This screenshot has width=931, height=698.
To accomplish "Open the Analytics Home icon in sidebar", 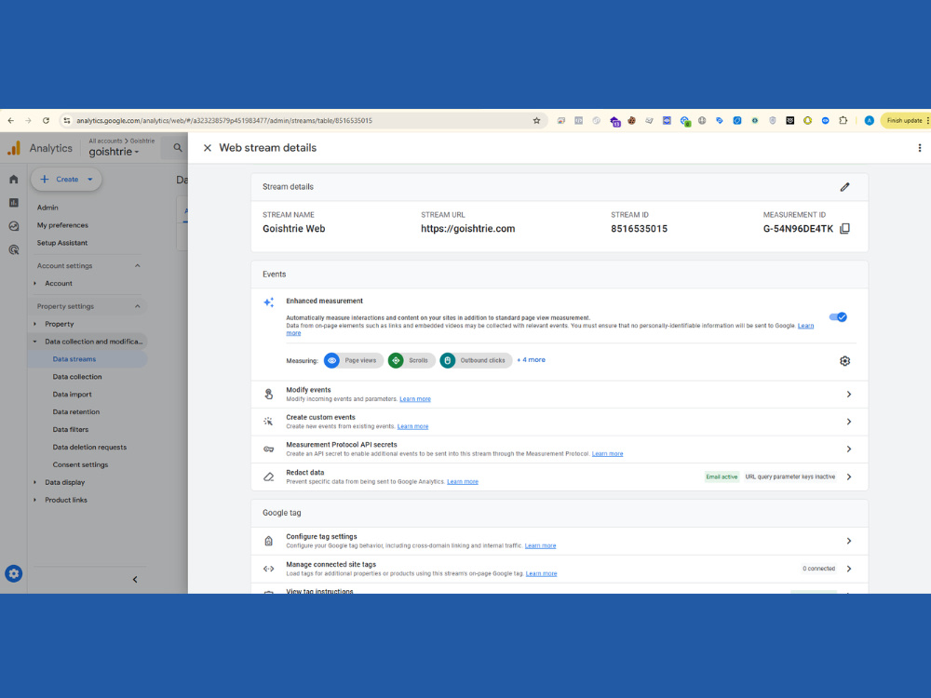I will tap(14, 180).
